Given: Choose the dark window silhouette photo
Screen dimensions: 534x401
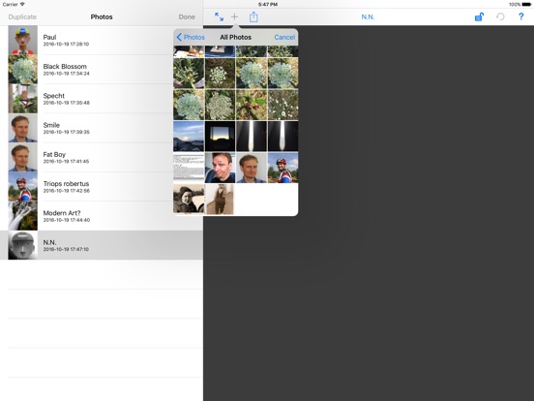Looking at the screenshot, I should point(220,136).
